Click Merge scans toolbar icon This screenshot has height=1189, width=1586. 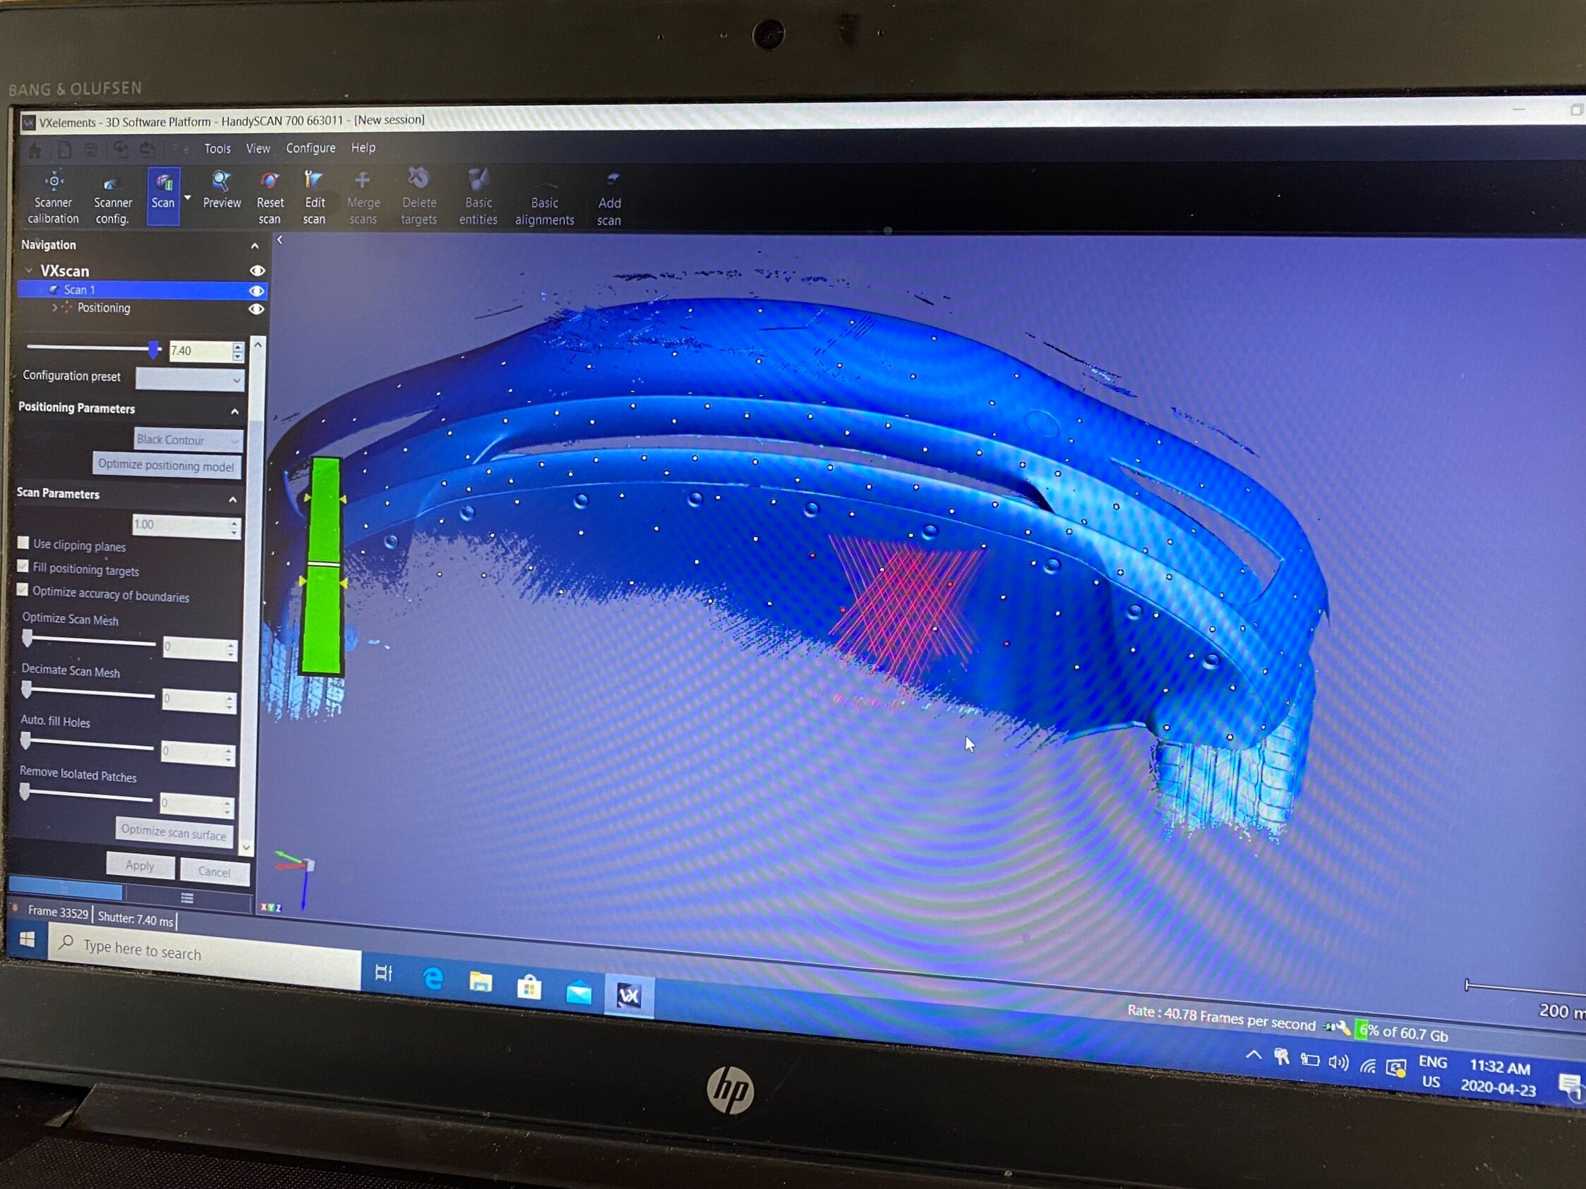(x=363, y=198)
